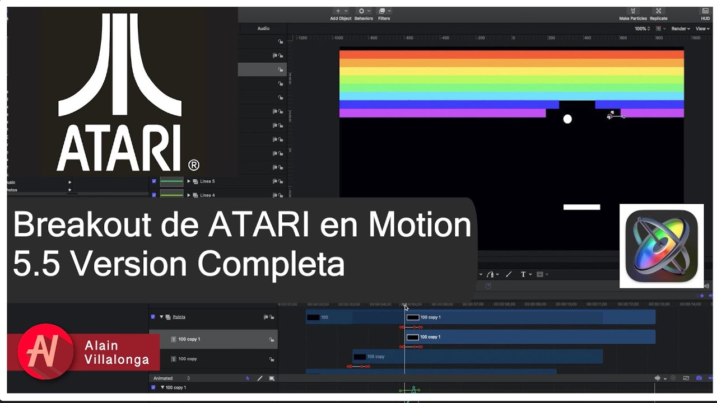Expand the Linea 4 group

(x=189, y=195)
